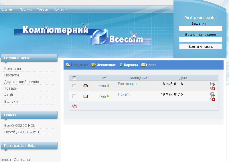229x162 pixels.
Task: Open the Ноутбуки GIGABYTE news item
Action: click(22, 132)
